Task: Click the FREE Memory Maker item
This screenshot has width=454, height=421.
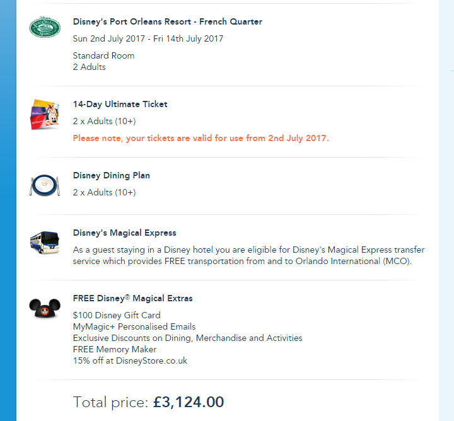Action: pos(115,349)
